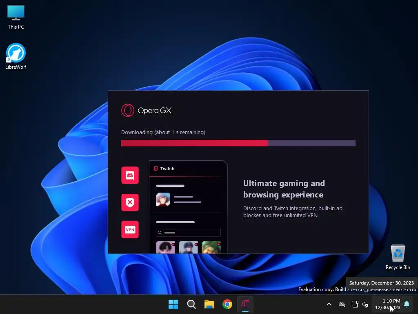Click the 'Saturday, December 30, 2023' tooltip
This screenshot has width=418, height=314.
point(382,283)
